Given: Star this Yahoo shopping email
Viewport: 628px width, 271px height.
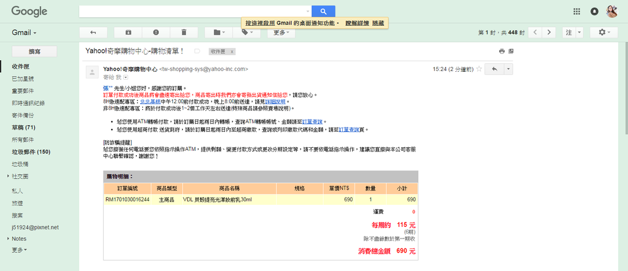Looking at the screenshot, I should click(478, 69).
